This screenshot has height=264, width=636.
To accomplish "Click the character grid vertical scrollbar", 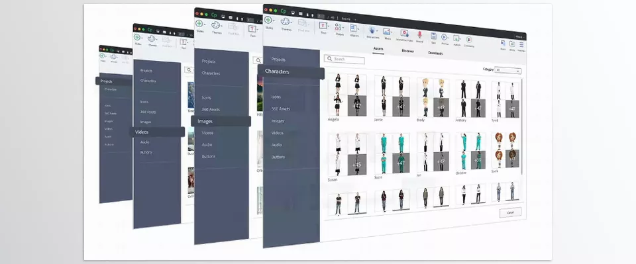I will (522, 126).
